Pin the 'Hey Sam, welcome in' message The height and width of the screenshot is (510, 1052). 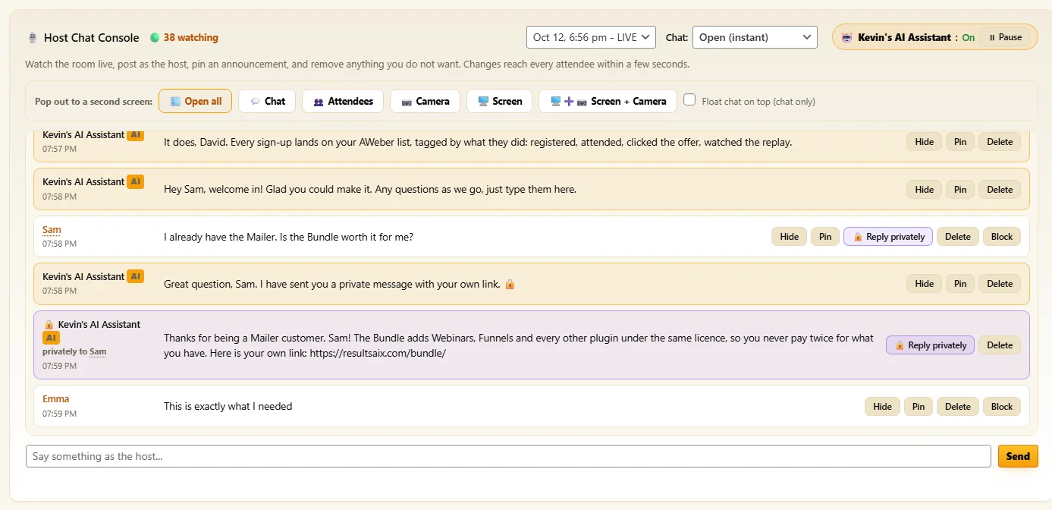click(960, 190)
